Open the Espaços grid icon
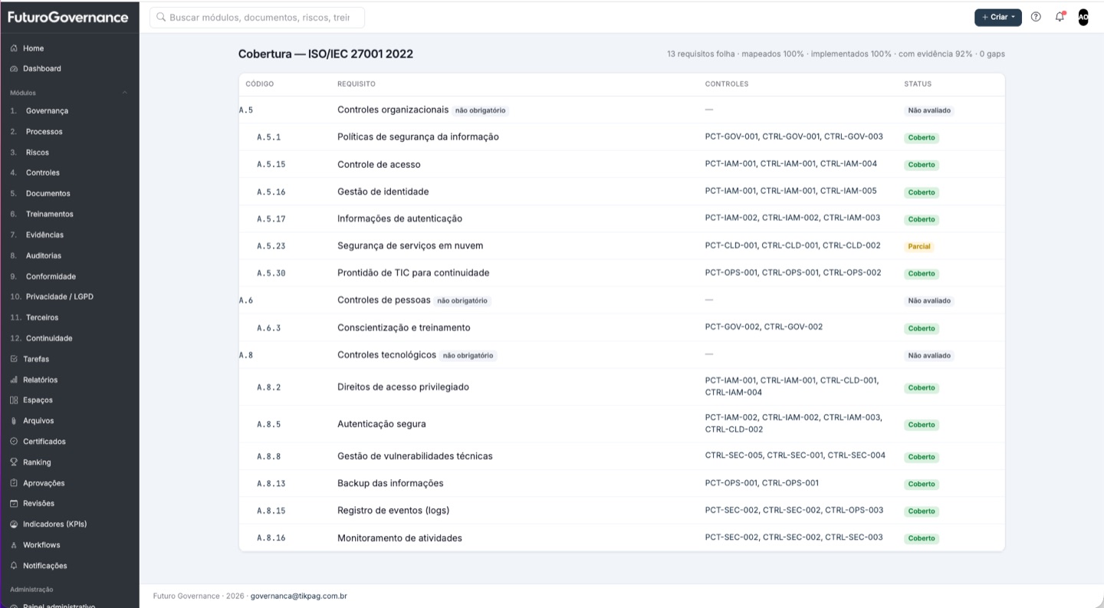The image size is (1104, 608). point(14,400)
